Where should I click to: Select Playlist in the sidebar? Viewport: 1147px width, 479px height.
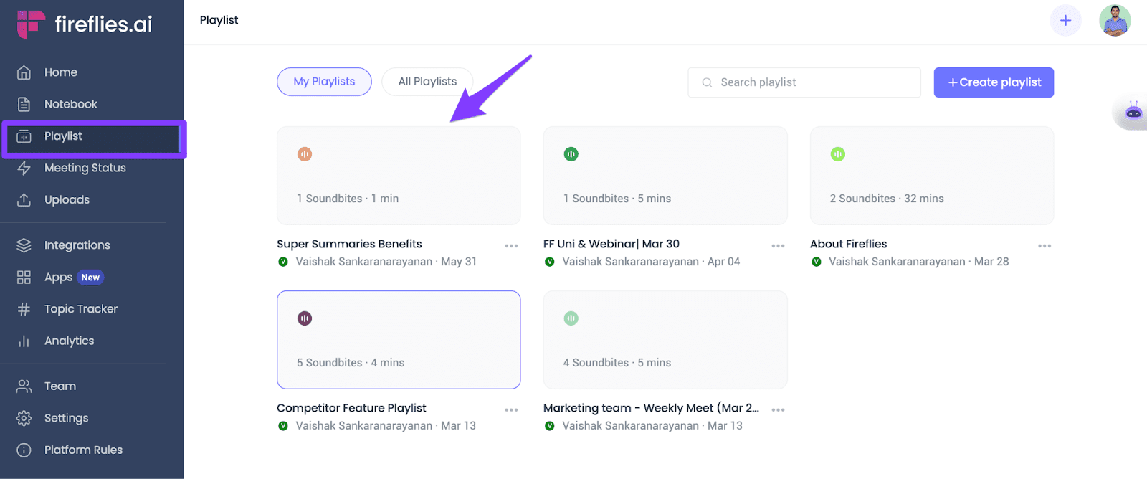92,136
